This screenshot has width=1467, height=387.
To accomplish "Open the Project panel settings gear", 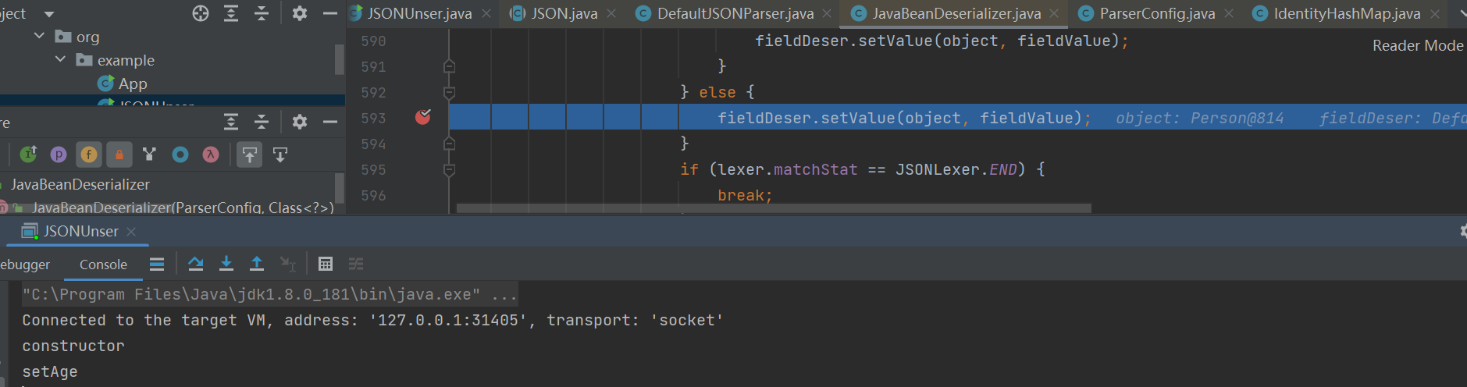I will point(299,13).
